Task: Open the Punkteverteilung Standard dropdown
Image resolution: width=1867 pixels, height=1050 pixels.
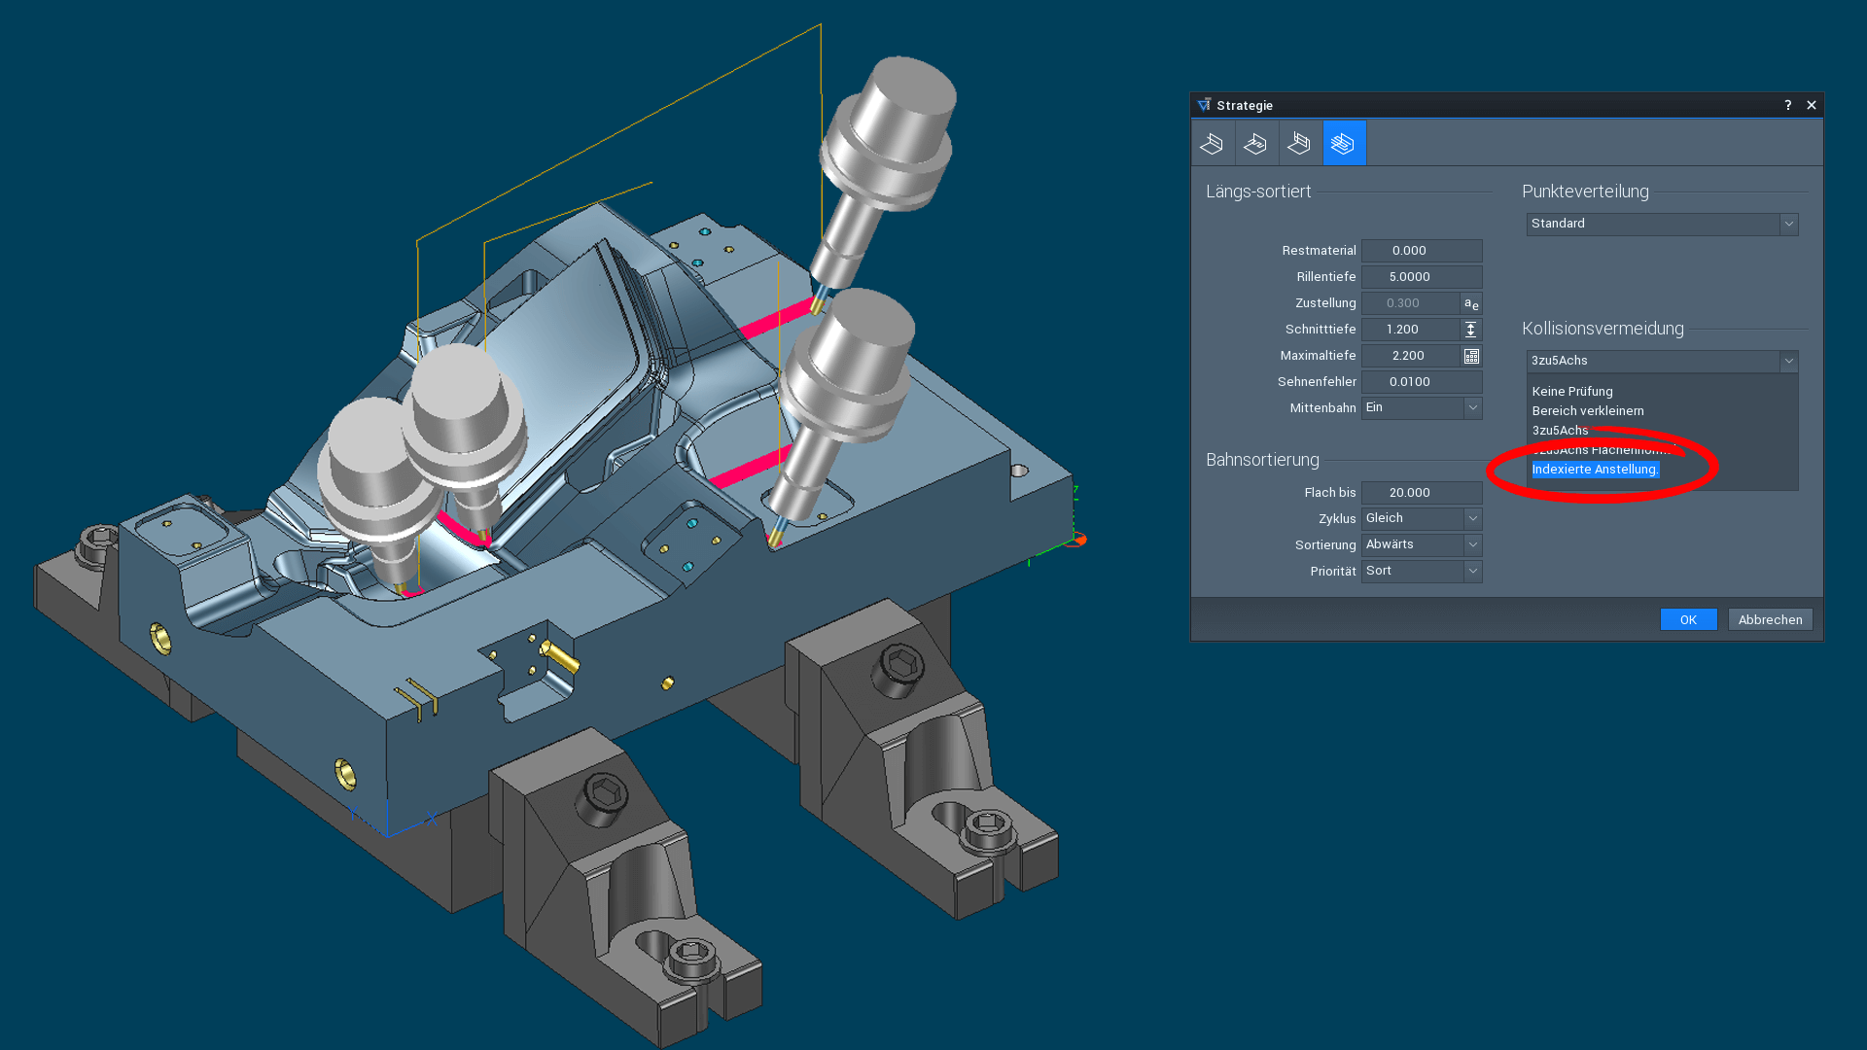Action: tap(1788, 224)
